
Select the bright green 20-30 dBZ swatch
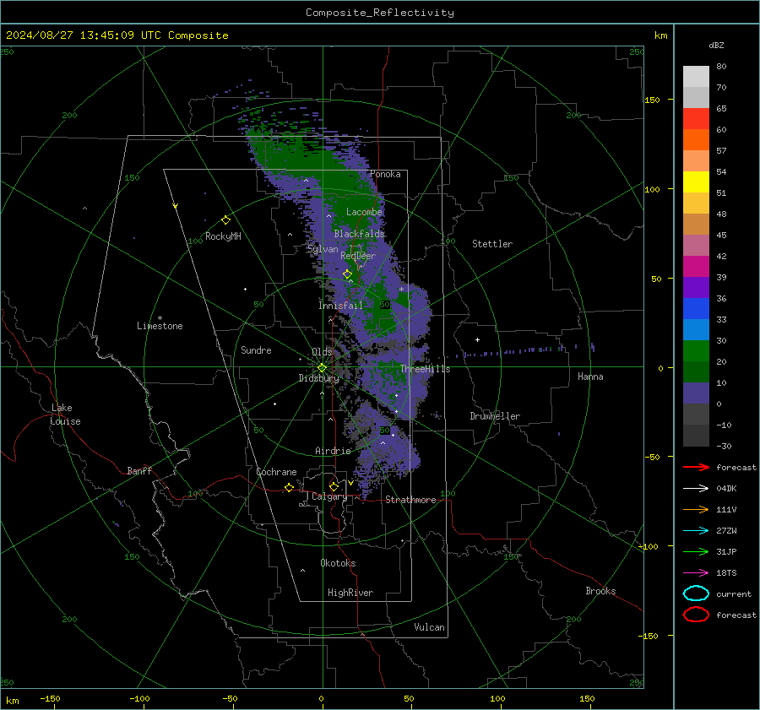tap(696, 351)
